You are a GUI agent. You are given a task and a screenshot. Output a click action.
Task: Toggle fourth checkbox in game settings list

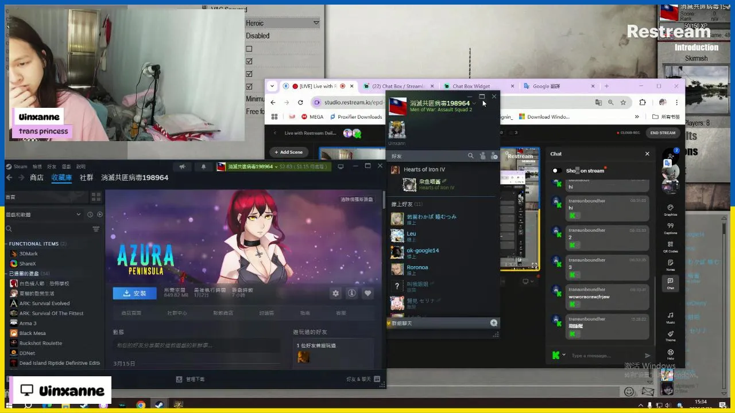(249, 87)
